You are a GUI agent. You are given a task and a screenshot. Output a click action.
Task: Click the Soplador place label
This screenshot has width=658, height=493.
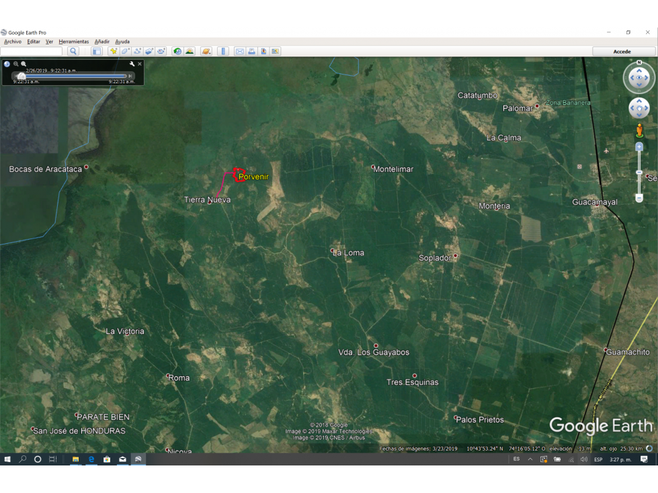point(435,258)
